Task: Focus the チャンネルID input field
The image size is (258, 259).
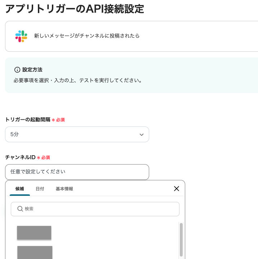Action: [x=77, y=172]
